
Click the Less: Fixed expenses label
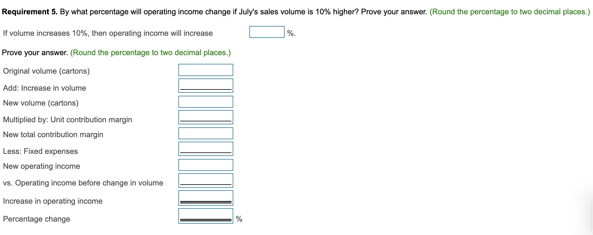(40, 151)
